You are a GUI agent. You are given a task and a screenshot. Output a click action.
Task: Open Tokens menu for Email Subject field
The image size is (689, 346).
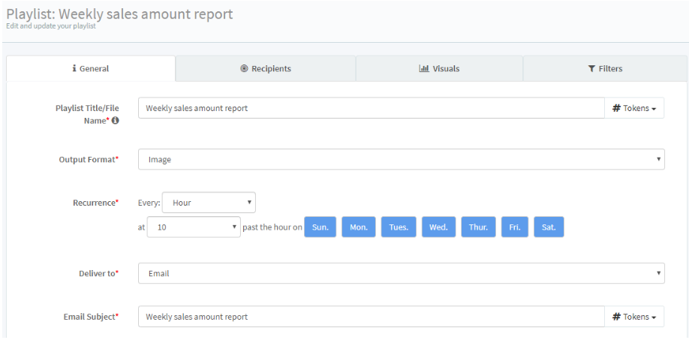coord(634,317)
